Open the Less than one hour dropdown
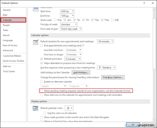 (x=73, y=50)
